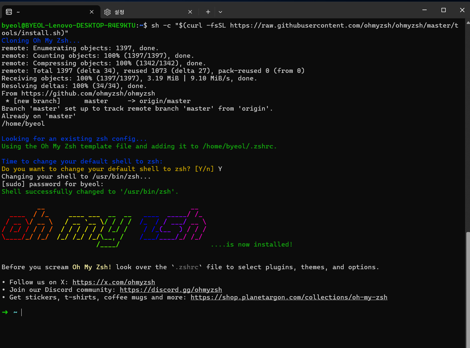Viewport: 470px width, 348px height.
Task: Minimize the terminal window
Action: [x=424, y=10]
